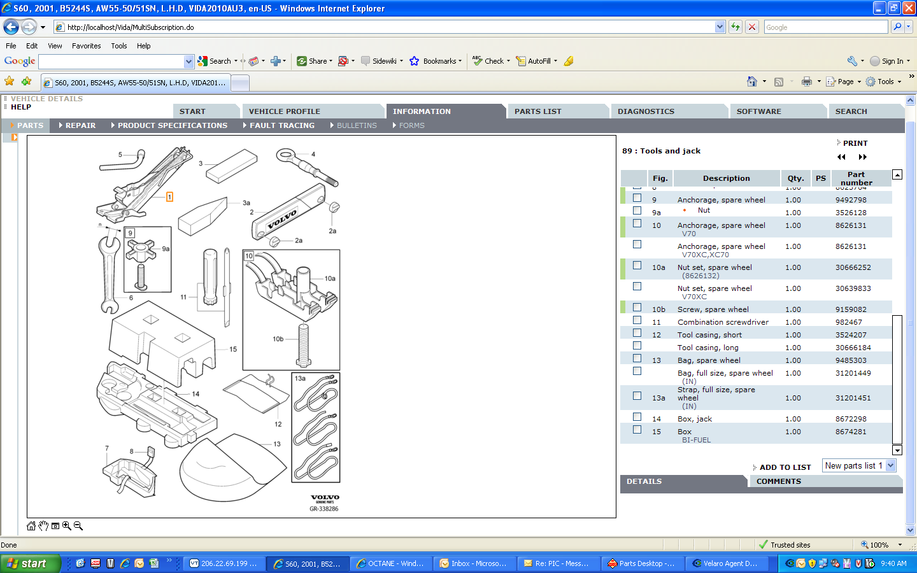Click the ADD TO LIST button
This screenshot has height=573, width=917.
(x=785, y=467)
